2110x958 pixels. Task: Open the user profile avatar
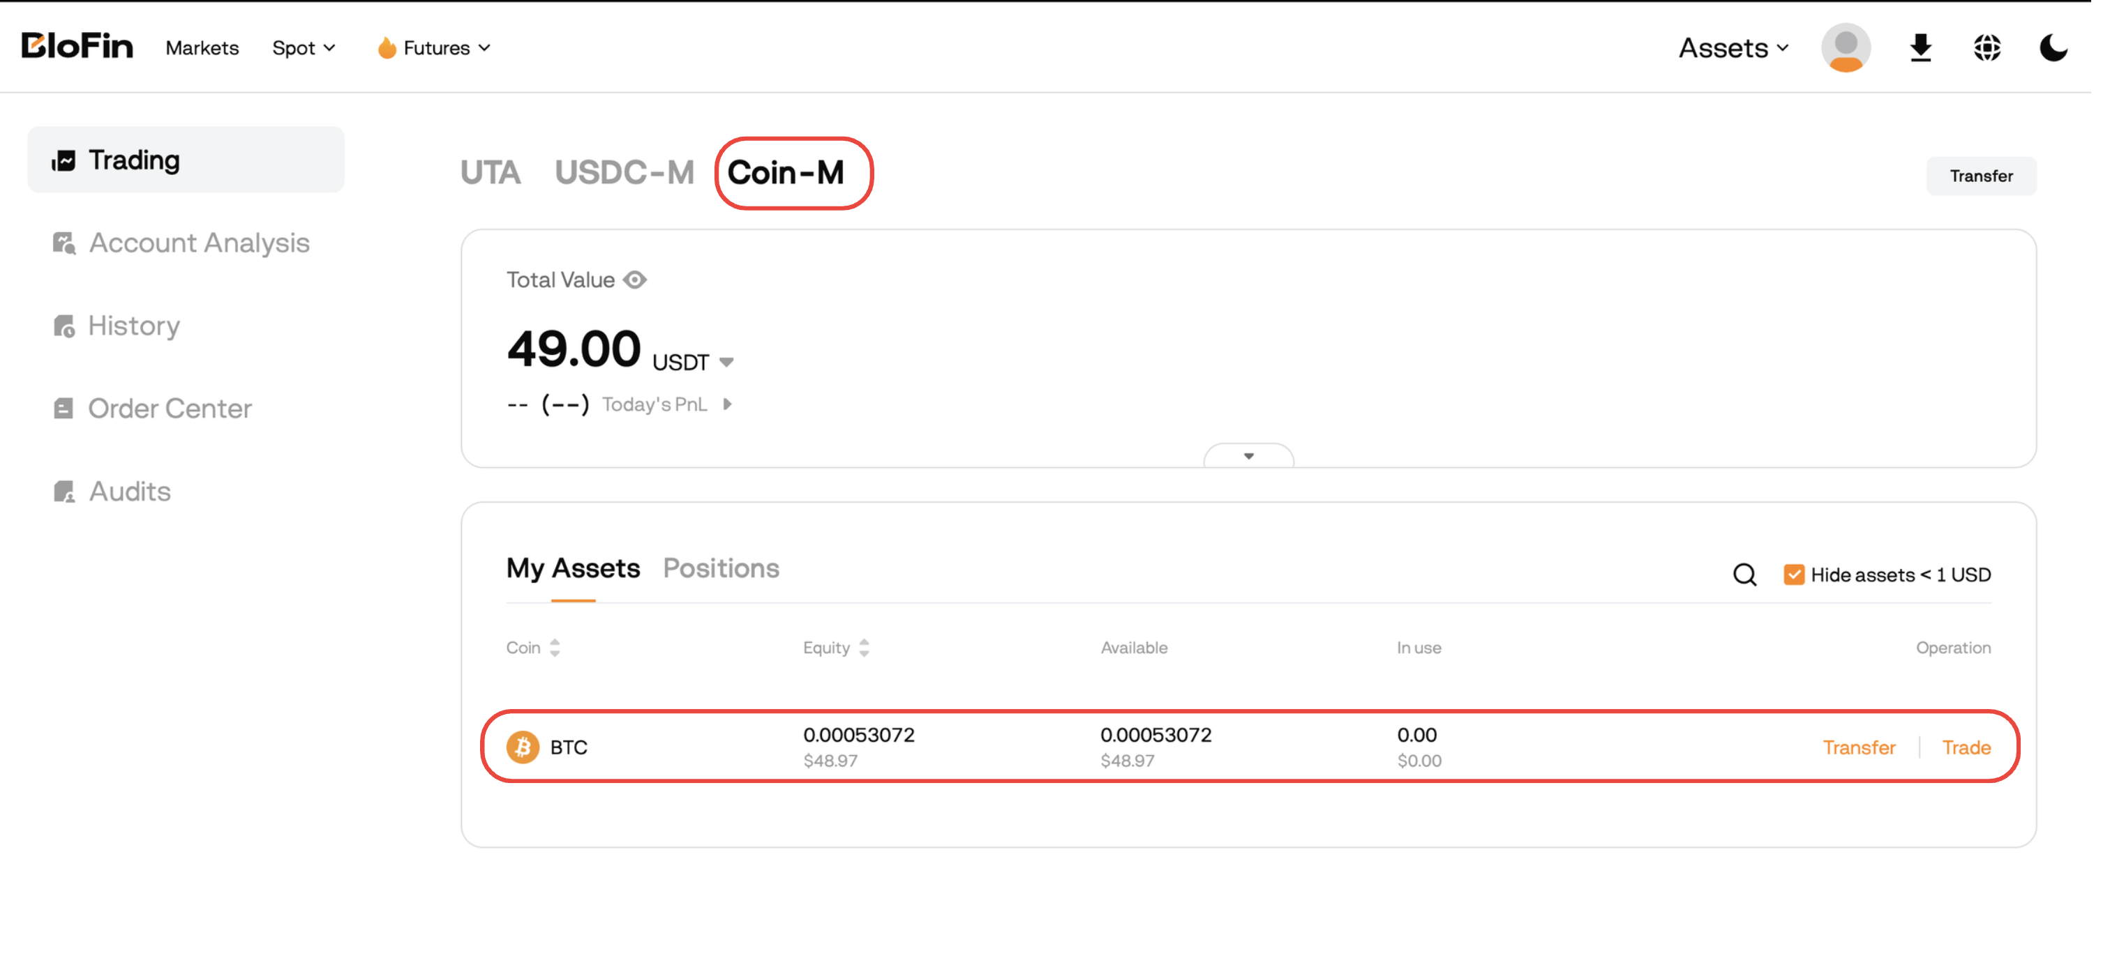coord(1846,48)
